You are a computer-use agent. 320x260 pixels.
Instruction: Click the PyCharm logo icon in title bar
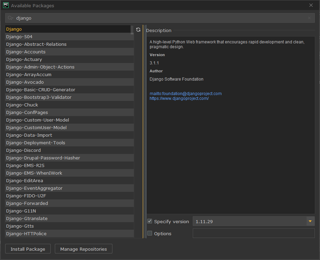6,5
